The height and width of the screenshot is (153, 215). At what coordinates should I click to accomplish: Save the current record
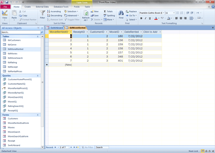[95, 16]
